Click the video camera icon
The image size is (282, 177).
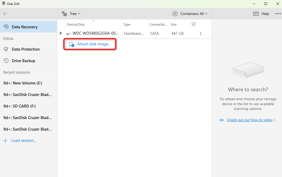[222, 120]
